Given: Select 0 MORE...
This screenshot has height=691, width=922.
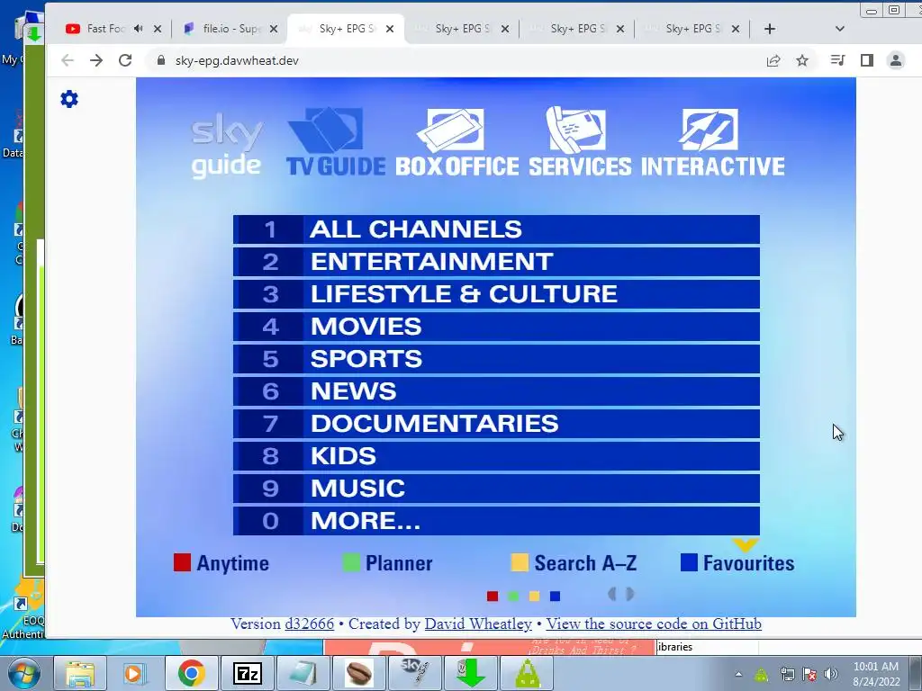Looking at the screenshot, I should (x=496, y=521).
